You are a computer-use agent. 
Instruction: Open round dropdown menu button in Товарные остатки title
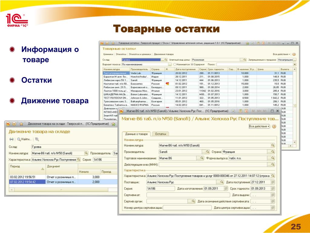click(x=107, y=43)
